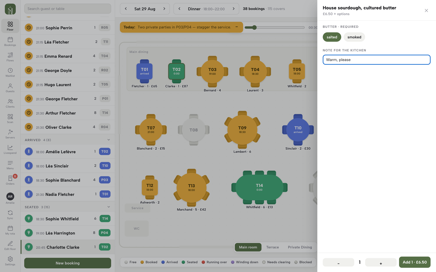
Task: Open the Menu section in the sidebar
Action: pyautogui.click(x=10, y=165)
